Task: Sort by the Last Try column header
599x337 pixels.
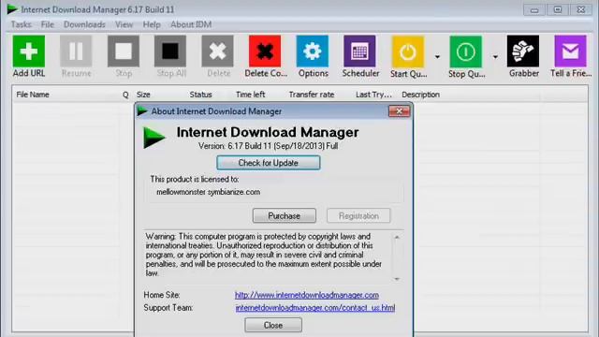Action: pyautogui.click(x=373, y=95)
